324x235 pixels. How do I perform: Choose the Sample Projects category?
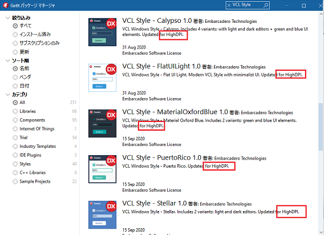tap(15, 181)
